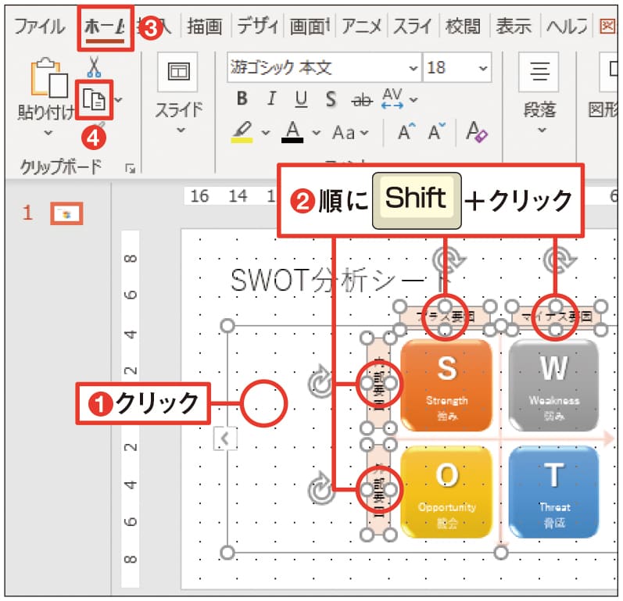Click the vertical label beside S box
Image resolution: width=623 pixels, height=601 pixels.
coord(378,383)
